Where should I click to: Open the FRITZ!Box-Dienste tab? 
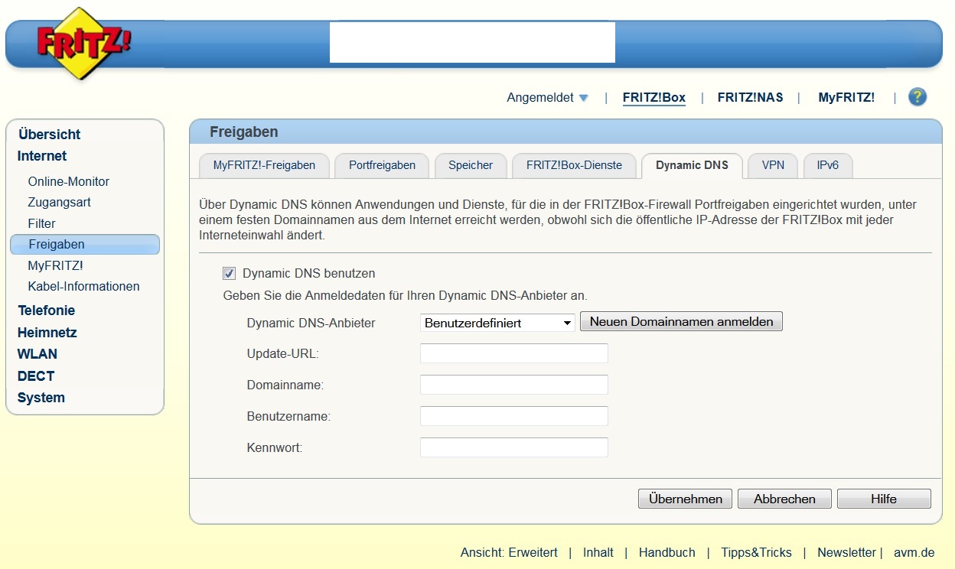pos(574,165)
